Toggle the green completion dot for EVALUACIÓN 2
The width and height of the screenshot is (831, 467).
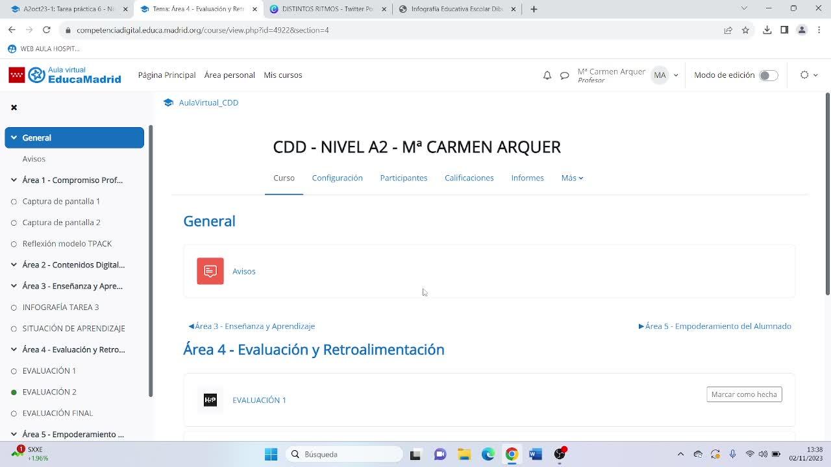(14, 392)
